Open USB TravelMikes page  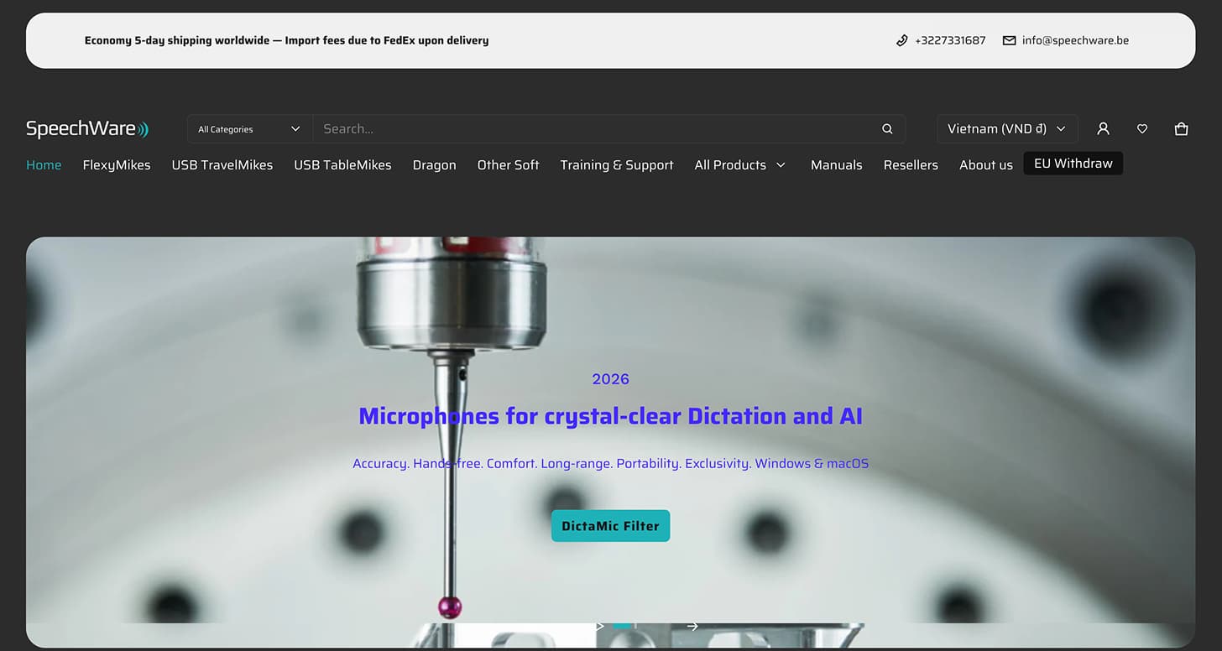pyautogui.click(x=222, y=165)
